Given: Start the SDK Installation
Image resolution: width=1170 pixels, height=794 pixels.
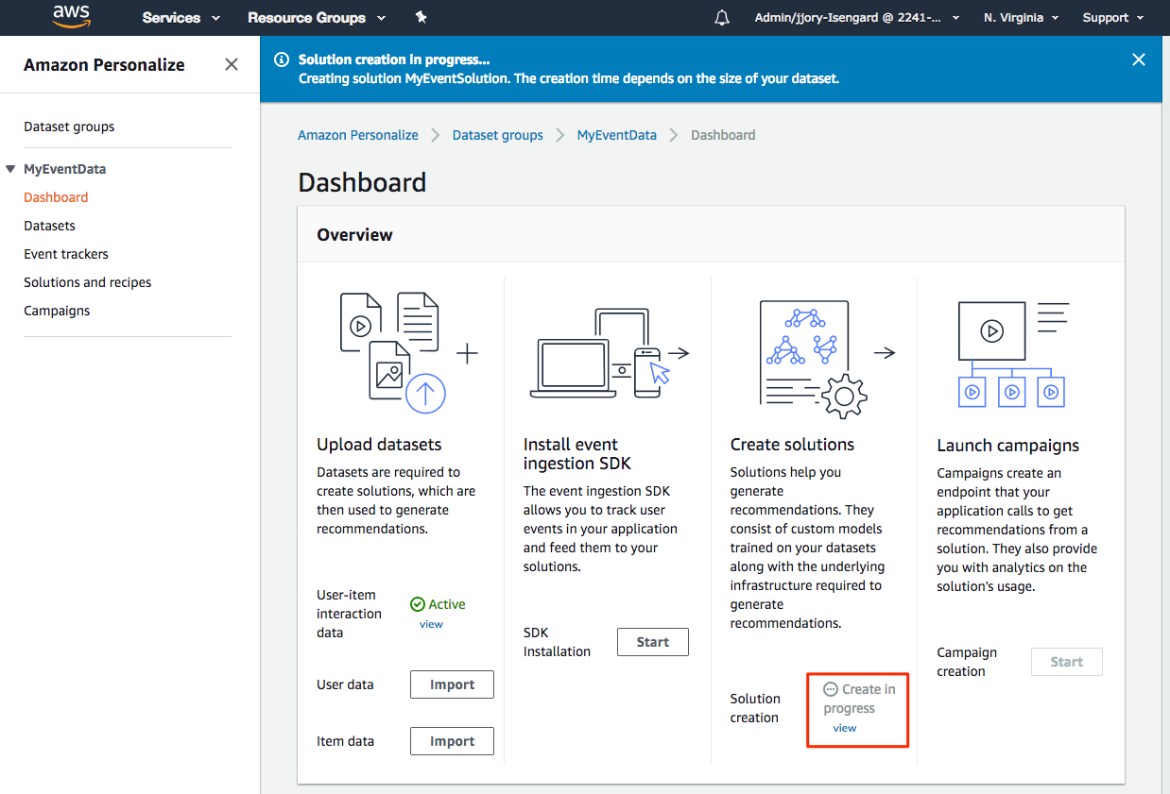Looking at the screenshot, I should 652,641.
